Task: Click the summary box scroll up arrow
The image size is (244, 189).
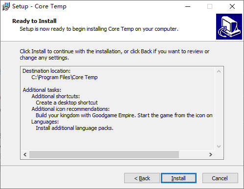Action: click(219, 71)
